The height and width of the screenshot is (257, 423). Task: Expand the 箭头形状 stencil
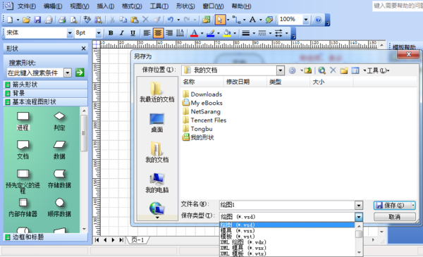click(46, 84)
